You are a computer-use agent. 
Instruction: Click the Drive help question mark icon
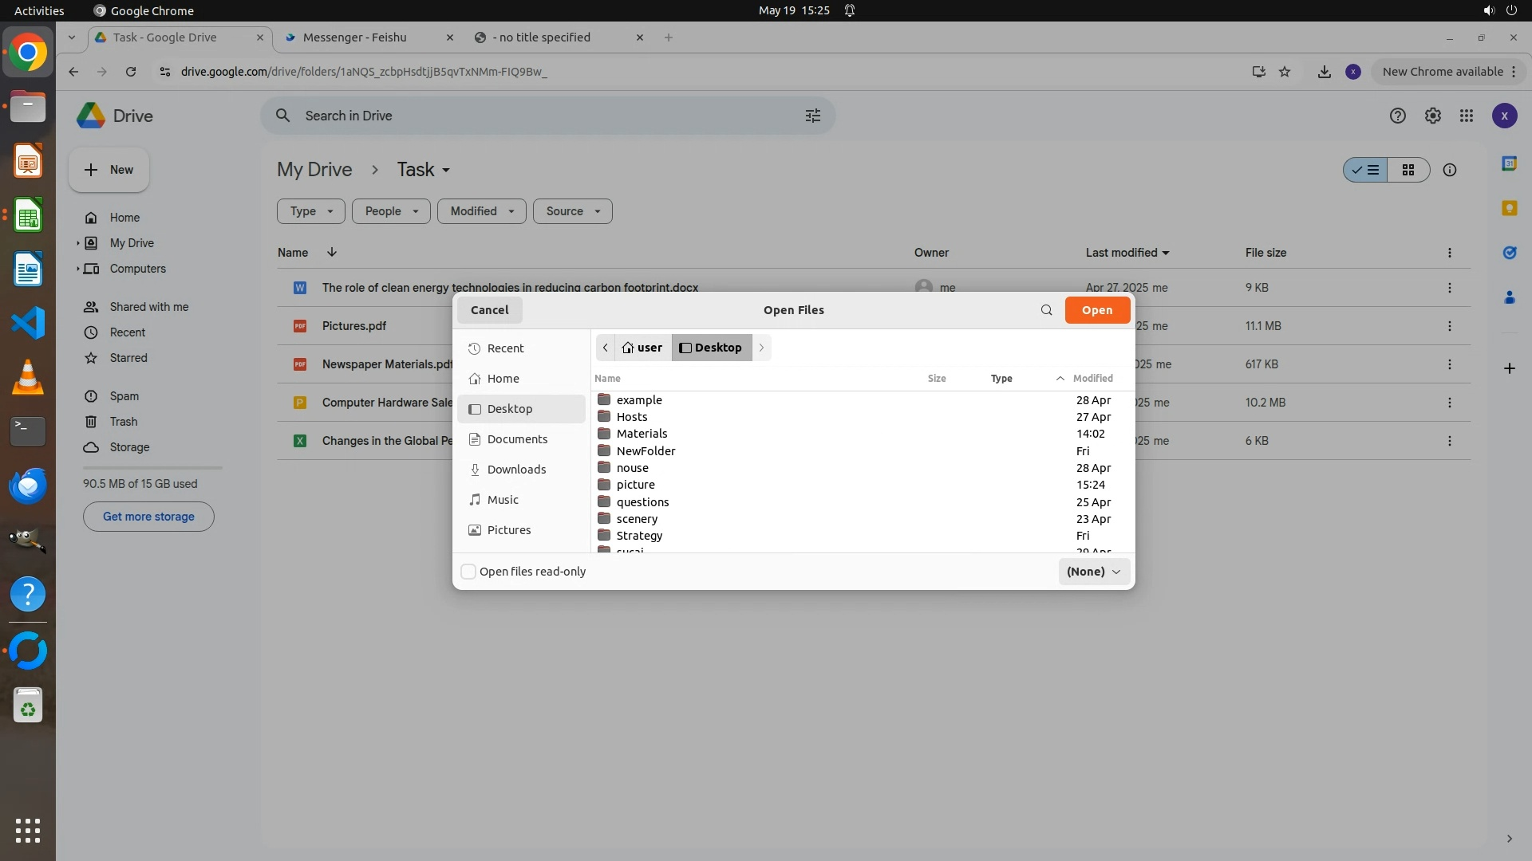1397,116
